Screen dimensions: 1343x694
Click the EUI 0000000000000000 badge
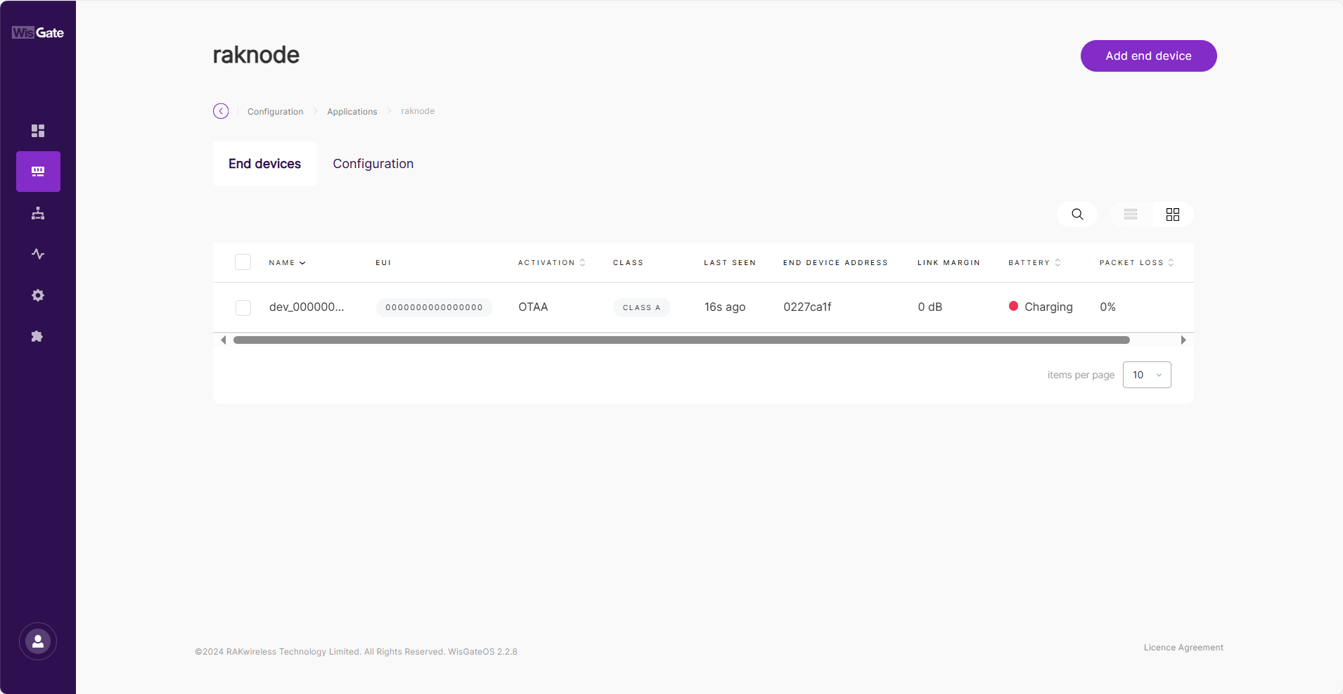pos(434,307)
